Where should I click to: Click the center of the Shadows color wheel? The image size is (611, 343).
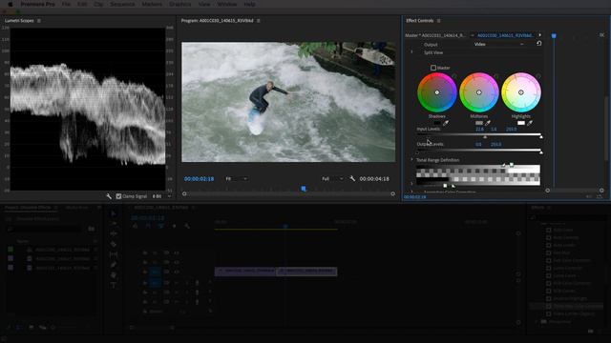(437, 92)
